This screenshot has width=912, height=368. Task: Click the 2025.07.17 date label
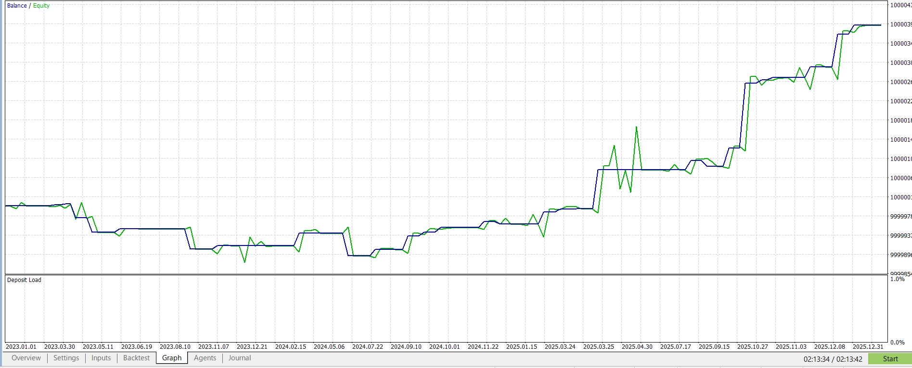(x=676, y=347)
